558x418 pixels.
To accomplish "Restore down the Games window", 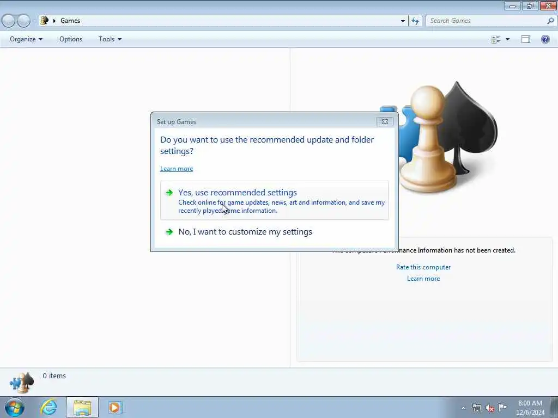I will point(530,5).
